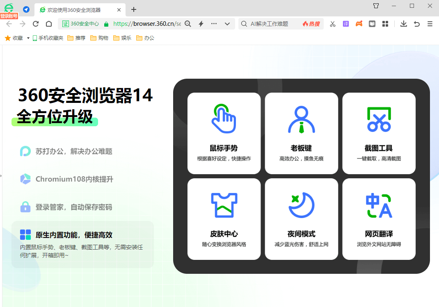Screen dimensions: 439x307
Task: Click the 360安全中心 certificate badge
Action: click(x=81, y=24)
